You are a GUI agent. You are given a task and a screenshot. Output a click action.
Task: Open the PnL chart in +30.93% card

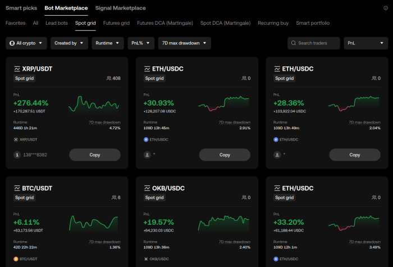tap(223, 103)
